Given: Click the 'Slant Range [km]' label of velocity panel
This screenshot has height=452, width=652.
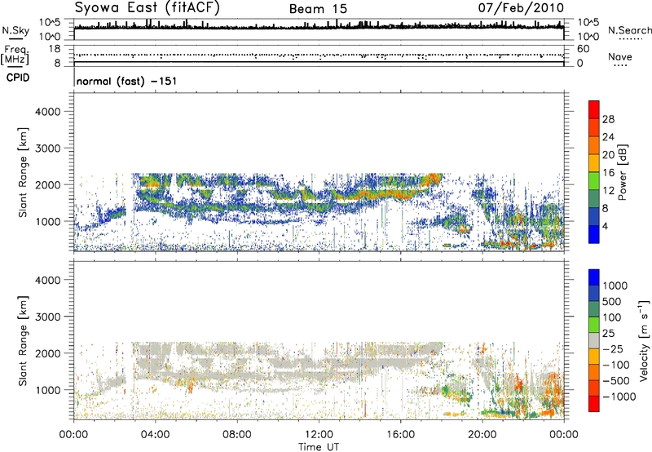Looking at the screenshot, I should (23, 341).
